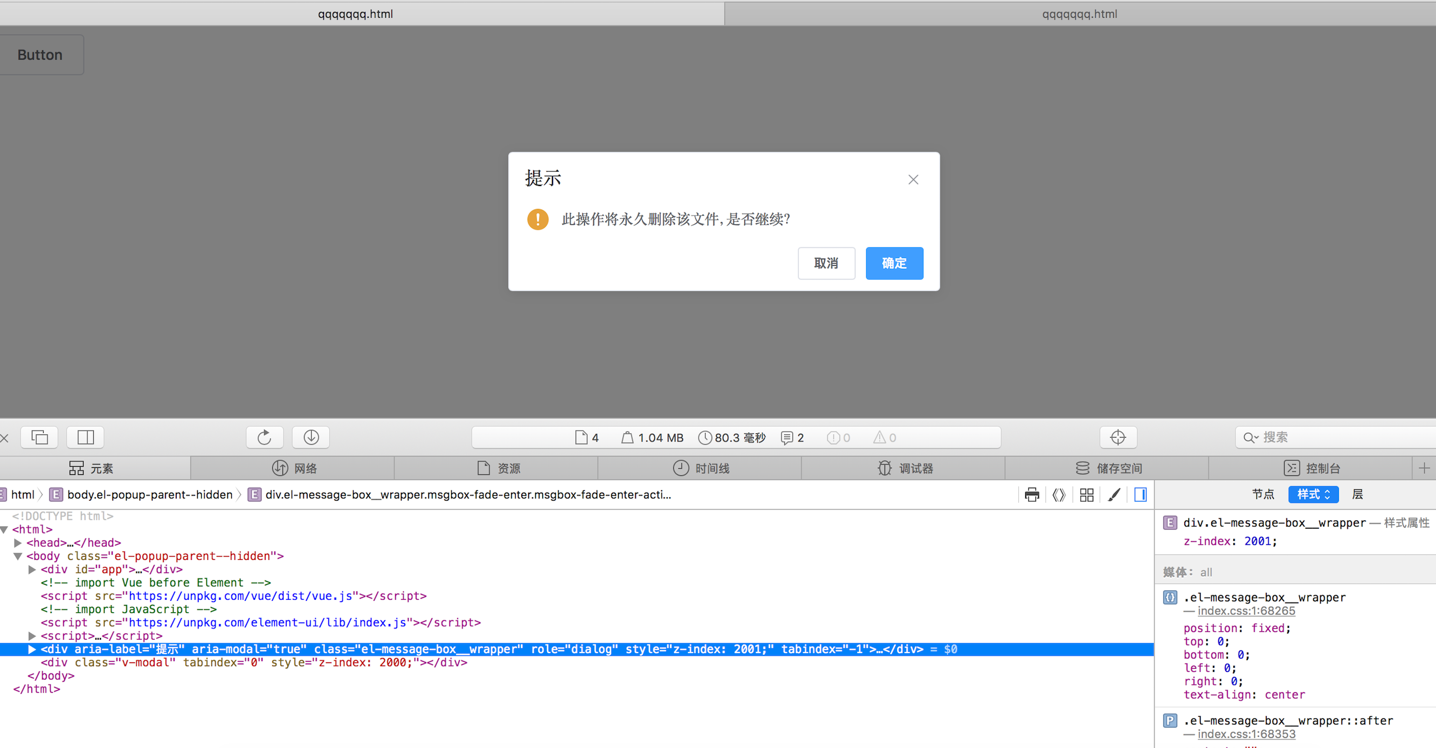Click the bug icon on the 调试器 tab
This screenshot has height=748, width=1436.
[885, 468]
